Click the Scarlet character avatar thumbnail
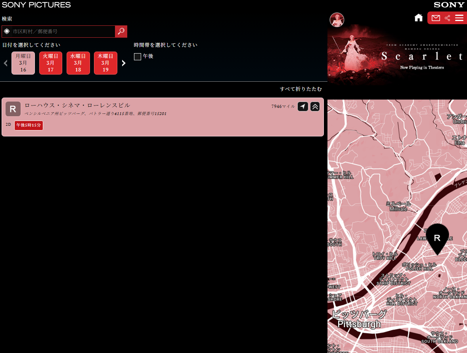This screenshot has width=467, height=353. [x=337, y=20]
